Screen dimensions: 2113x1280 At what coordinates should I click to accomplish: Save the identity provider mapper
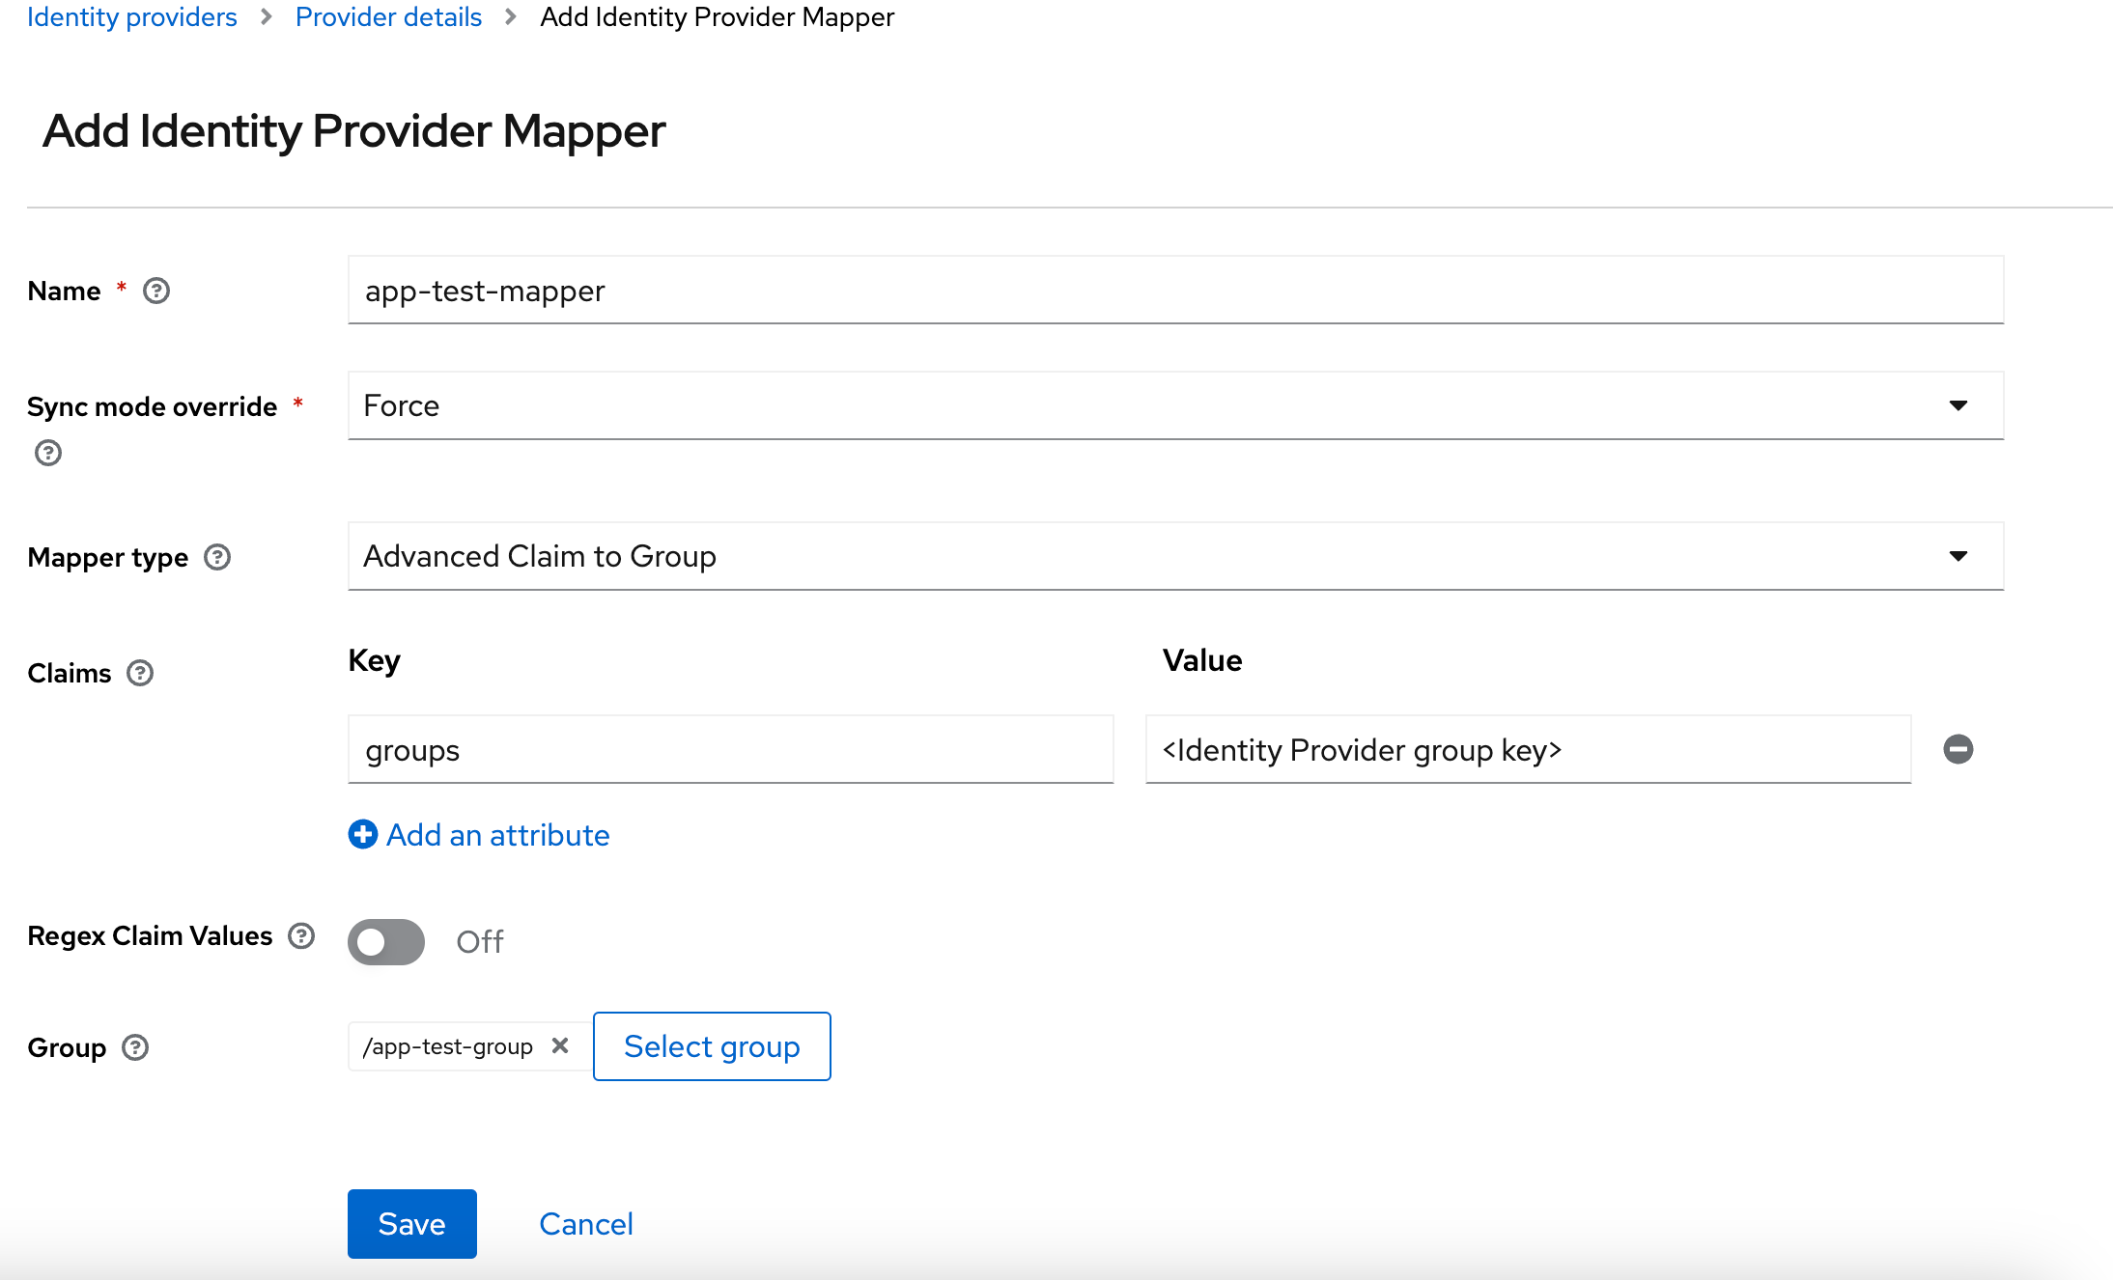click(x=411, y=1223)
